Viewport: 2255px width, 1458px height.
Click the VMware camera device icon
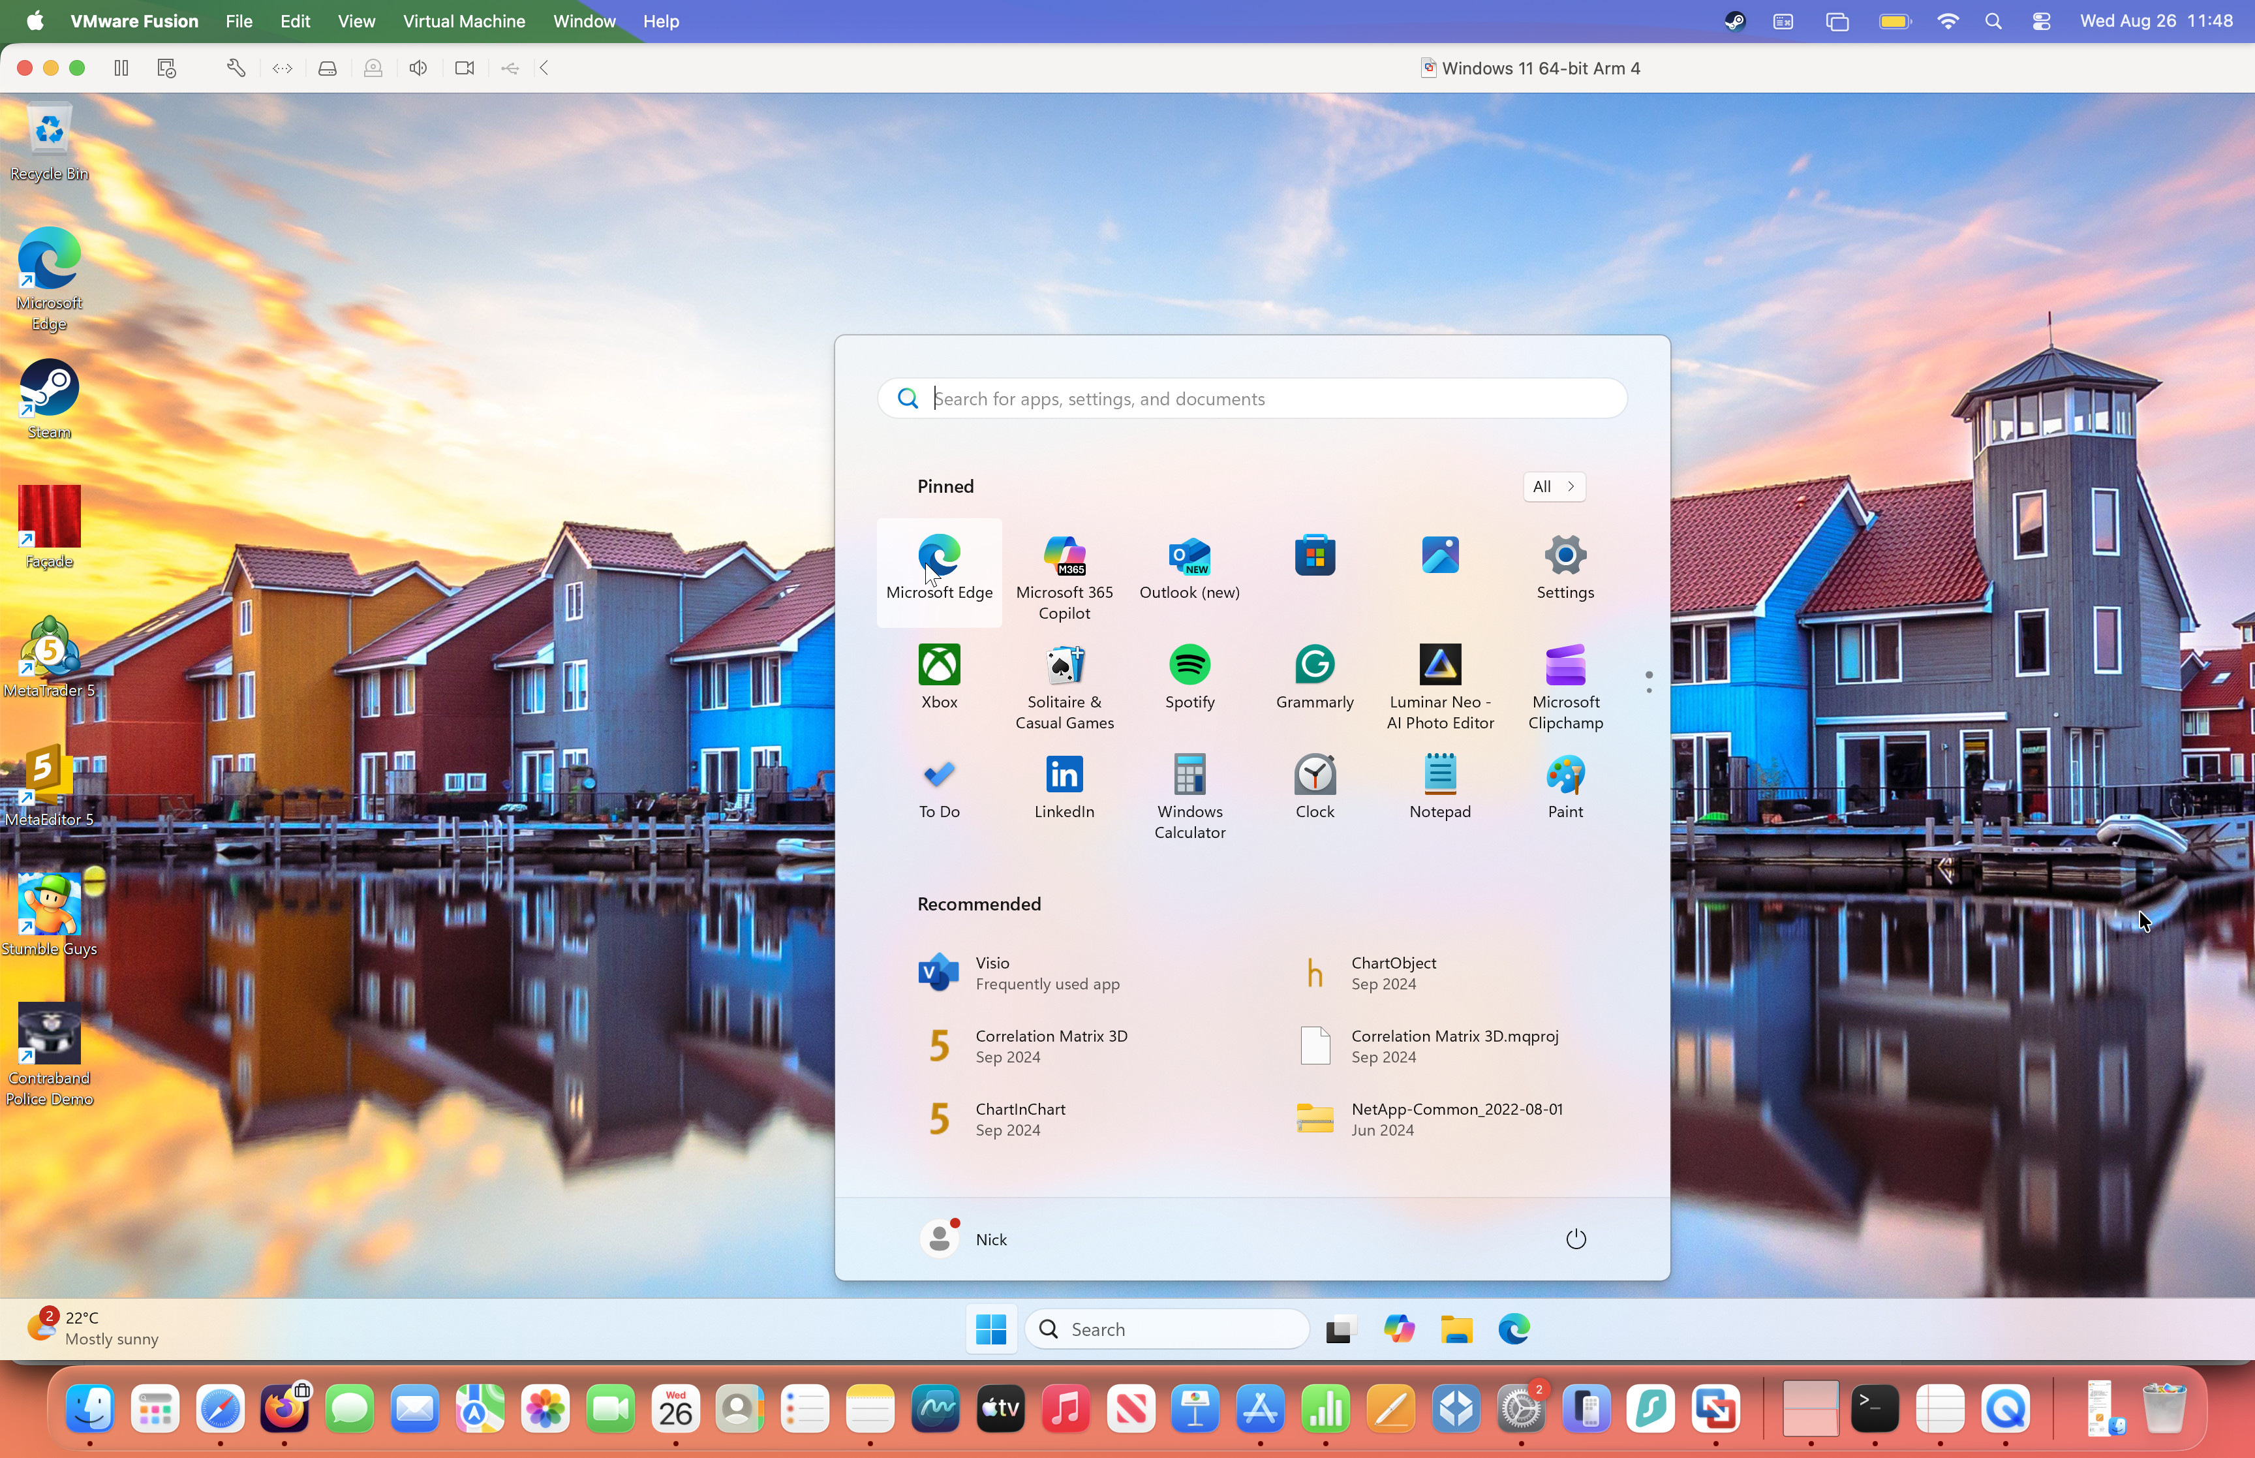[x=464, y=68]
